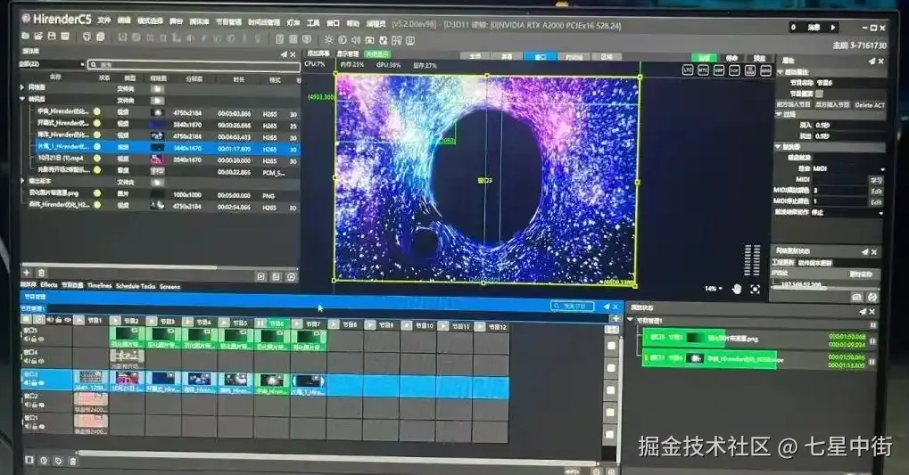909x475 pixels.
Task: Click Edit beside the MIDI value 3
Action: pyautogui.click(x=876, y=191)
